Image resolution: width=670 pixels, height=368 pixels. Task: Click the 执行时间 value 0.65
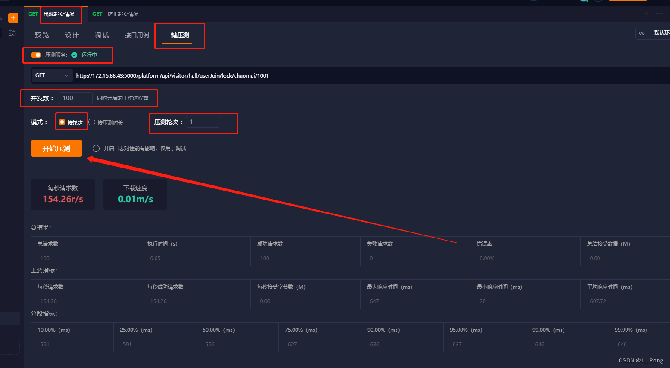(x=155, y=258)
